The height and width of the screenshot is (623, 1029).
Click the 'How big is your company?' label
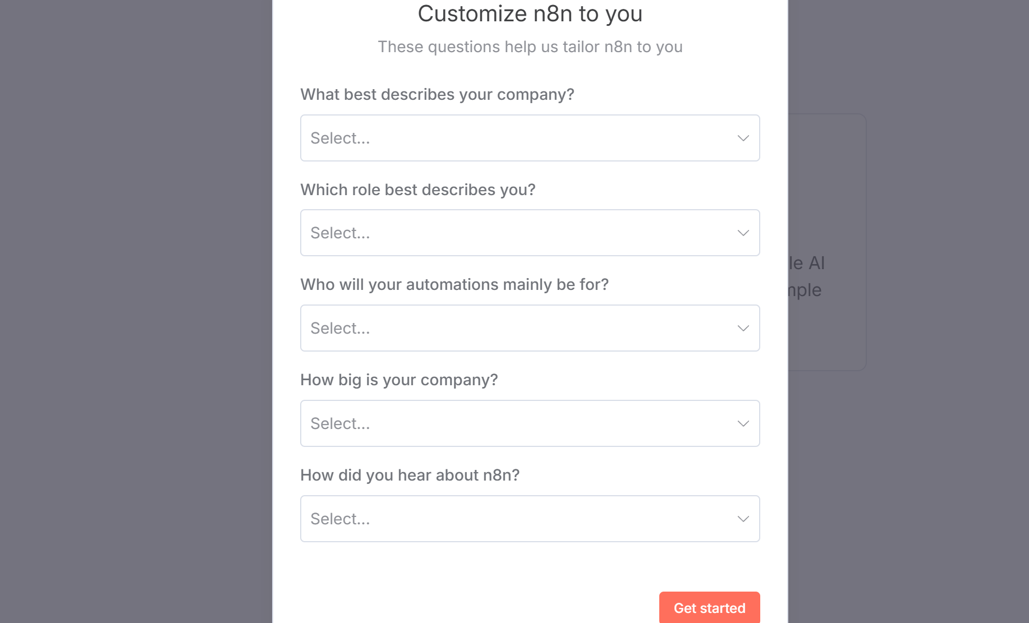point(399,380)
